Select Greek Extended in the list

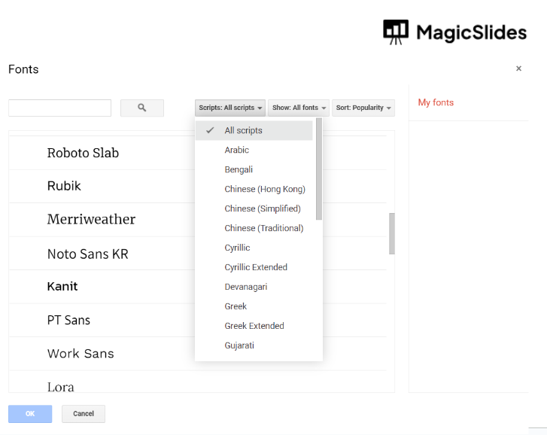[x=254, y=327]
